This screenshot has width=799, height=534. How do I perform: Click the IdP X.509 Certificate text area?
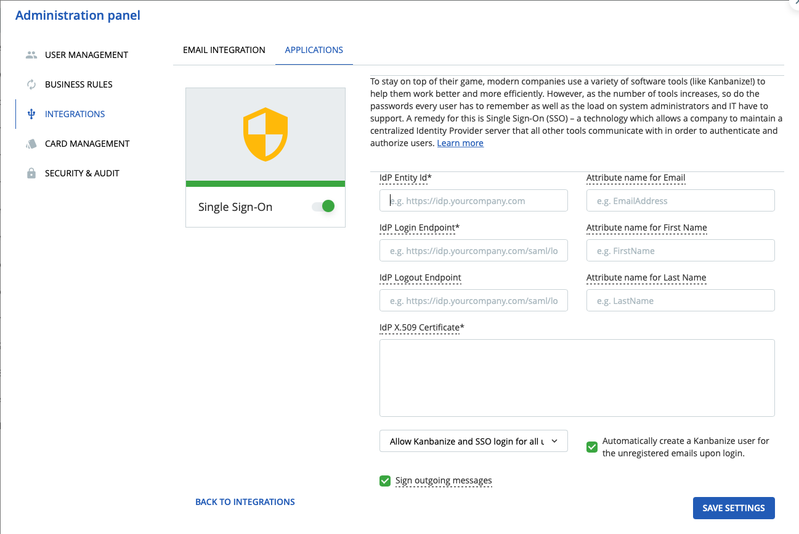(x=577, y=377)
